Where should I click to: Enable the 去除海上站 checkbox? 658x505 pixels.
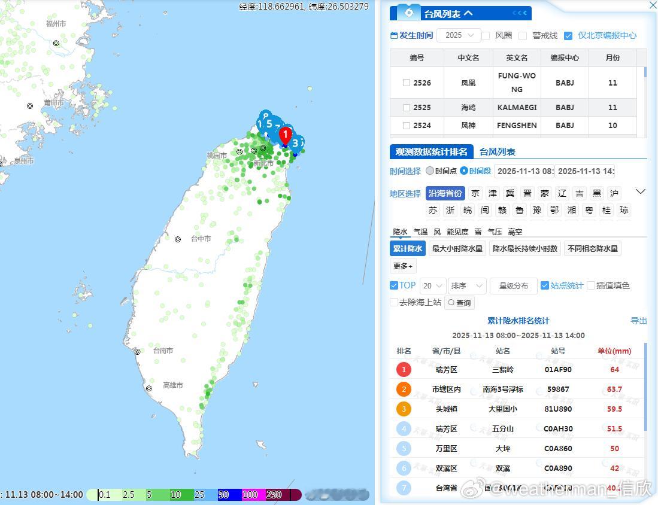tap(393, 302)
